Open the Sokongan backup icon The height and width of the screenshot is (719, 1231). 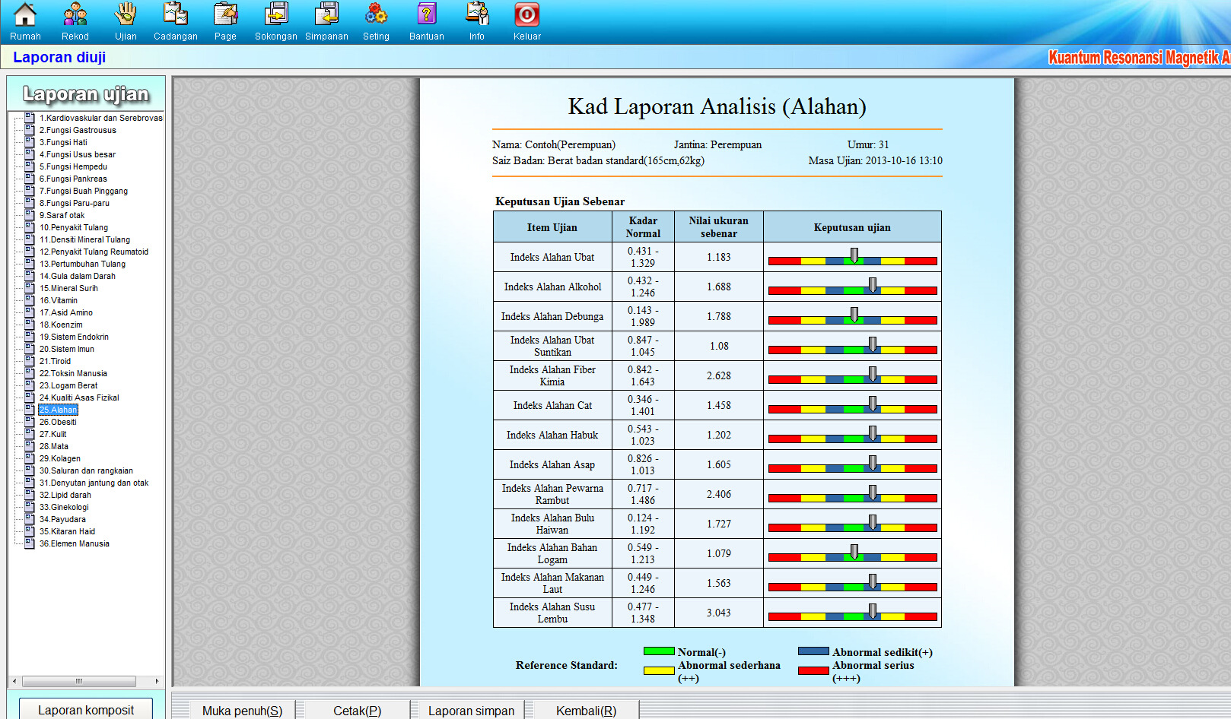click(275, 21)
